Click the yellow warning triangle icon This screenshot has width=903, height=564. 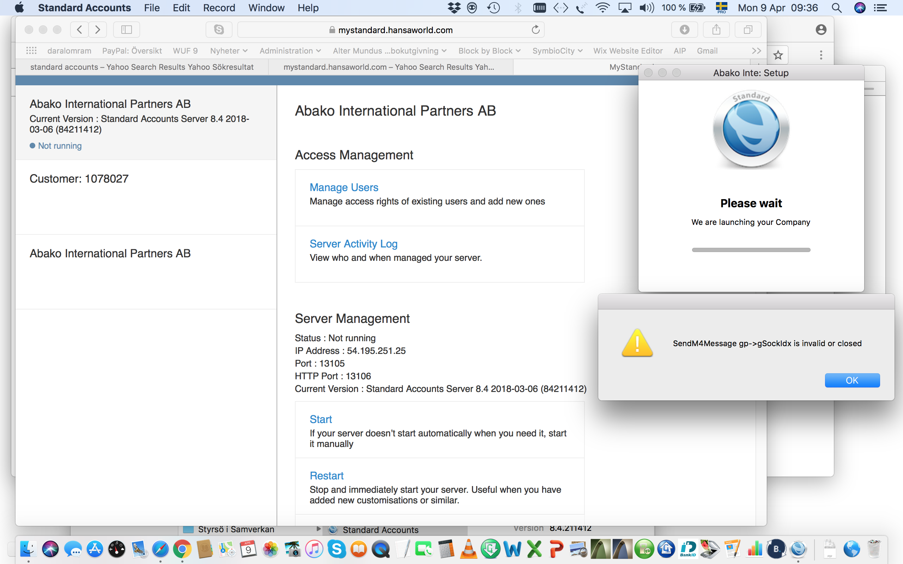point(637,343)
